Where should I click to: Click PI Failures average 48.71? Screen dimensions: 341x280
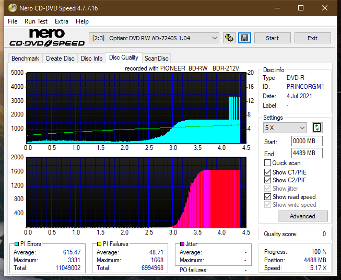click(156, 252)
